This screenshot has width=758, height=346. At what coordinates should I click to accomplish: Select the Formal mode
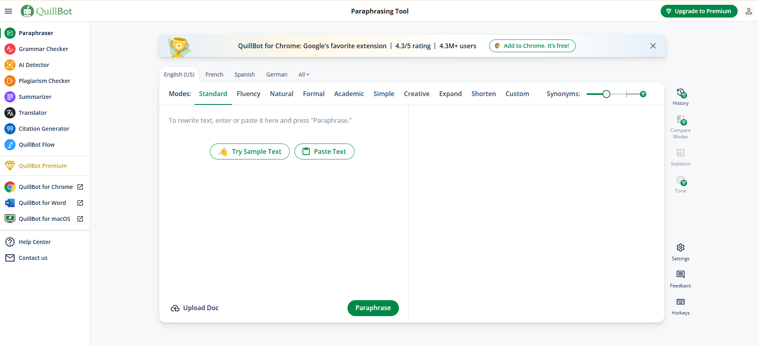tap(314, 94)
